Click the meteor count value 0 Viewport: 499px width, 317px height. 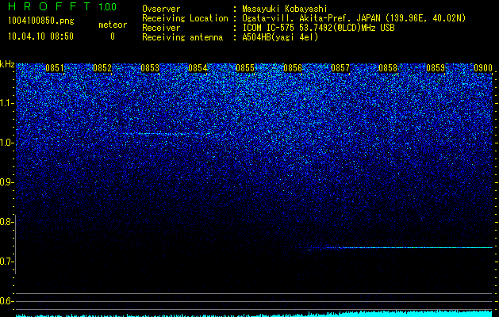[x=113, y=36]
